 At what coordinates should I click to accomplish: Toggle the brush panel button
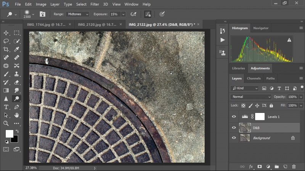pyautogui.click(x=42, y=14)
